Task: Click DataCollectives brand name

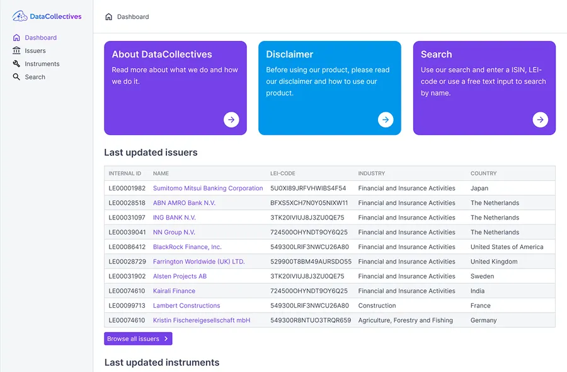Action: point(55,16)
